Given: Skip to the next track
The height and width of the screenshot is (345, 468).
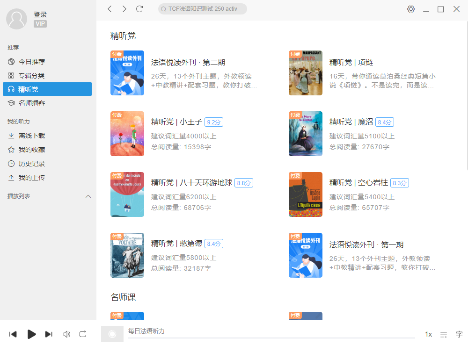Looking at the screenshot, I should coord(49,334).
